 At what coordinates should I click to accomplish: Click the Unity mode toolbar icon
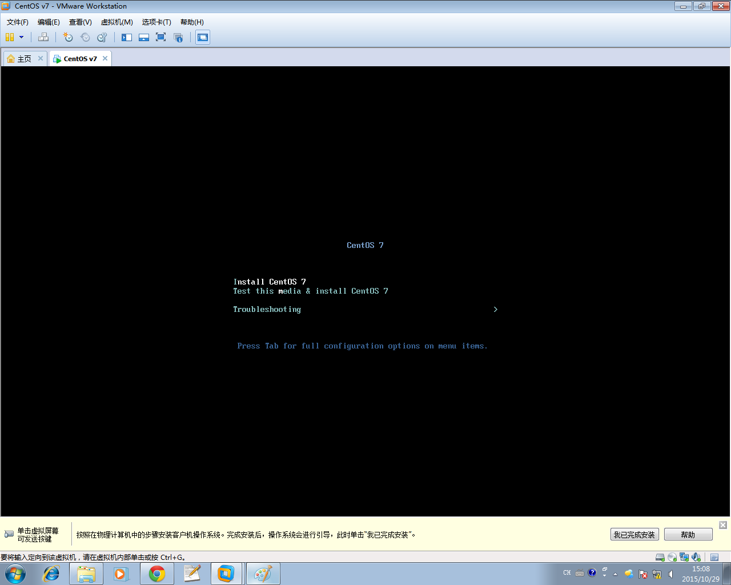[178, 37]
